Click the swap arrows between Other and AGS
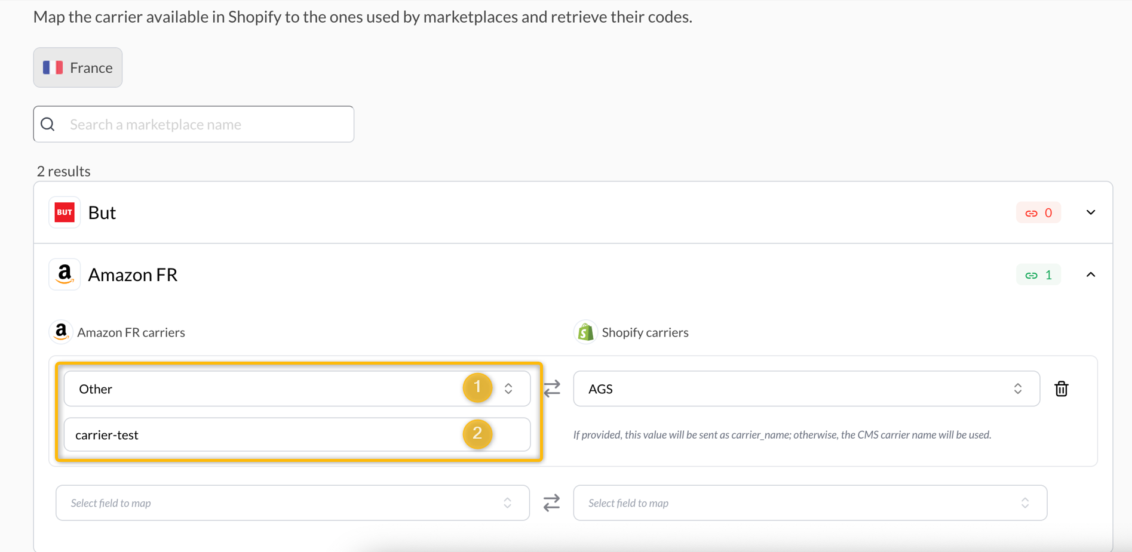This screenshot has width=1132, height=552. tap(552, 388)
